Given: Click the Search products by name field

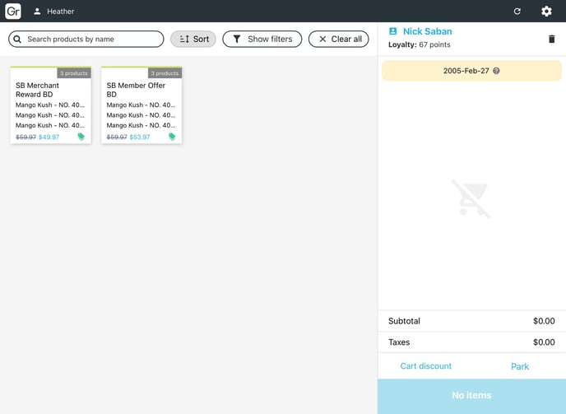Looking at the screenshot, I should click(86, 39).
